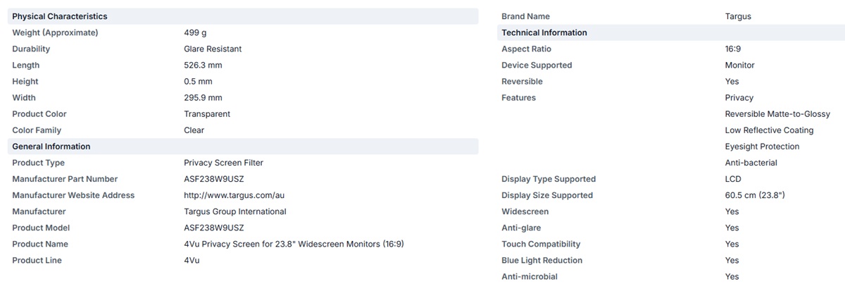Click the Privacy Screen Filter product type
The image size is (845, 291).
[x=223, y=163]
